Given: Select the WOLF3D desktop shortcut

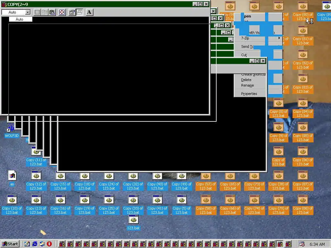Looking at the screenshot, I should click(x=12, y=130).
